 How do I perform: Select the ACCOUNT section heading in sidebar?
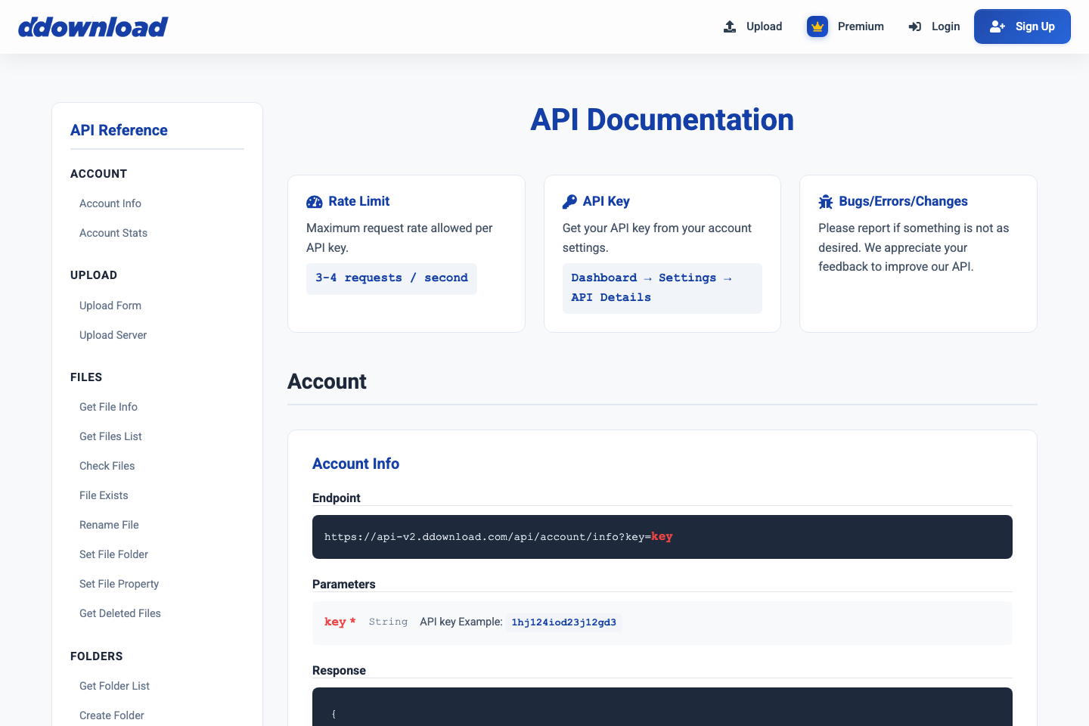[x=98, y=173]
